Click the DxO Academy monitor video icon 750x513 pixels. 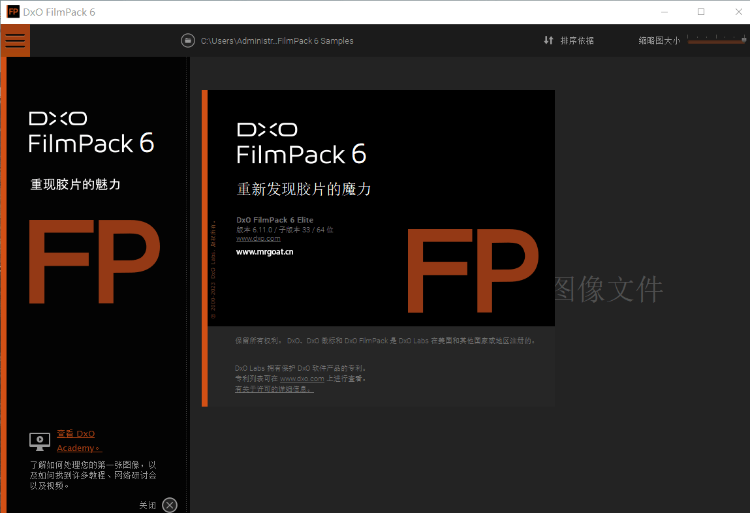40,441
